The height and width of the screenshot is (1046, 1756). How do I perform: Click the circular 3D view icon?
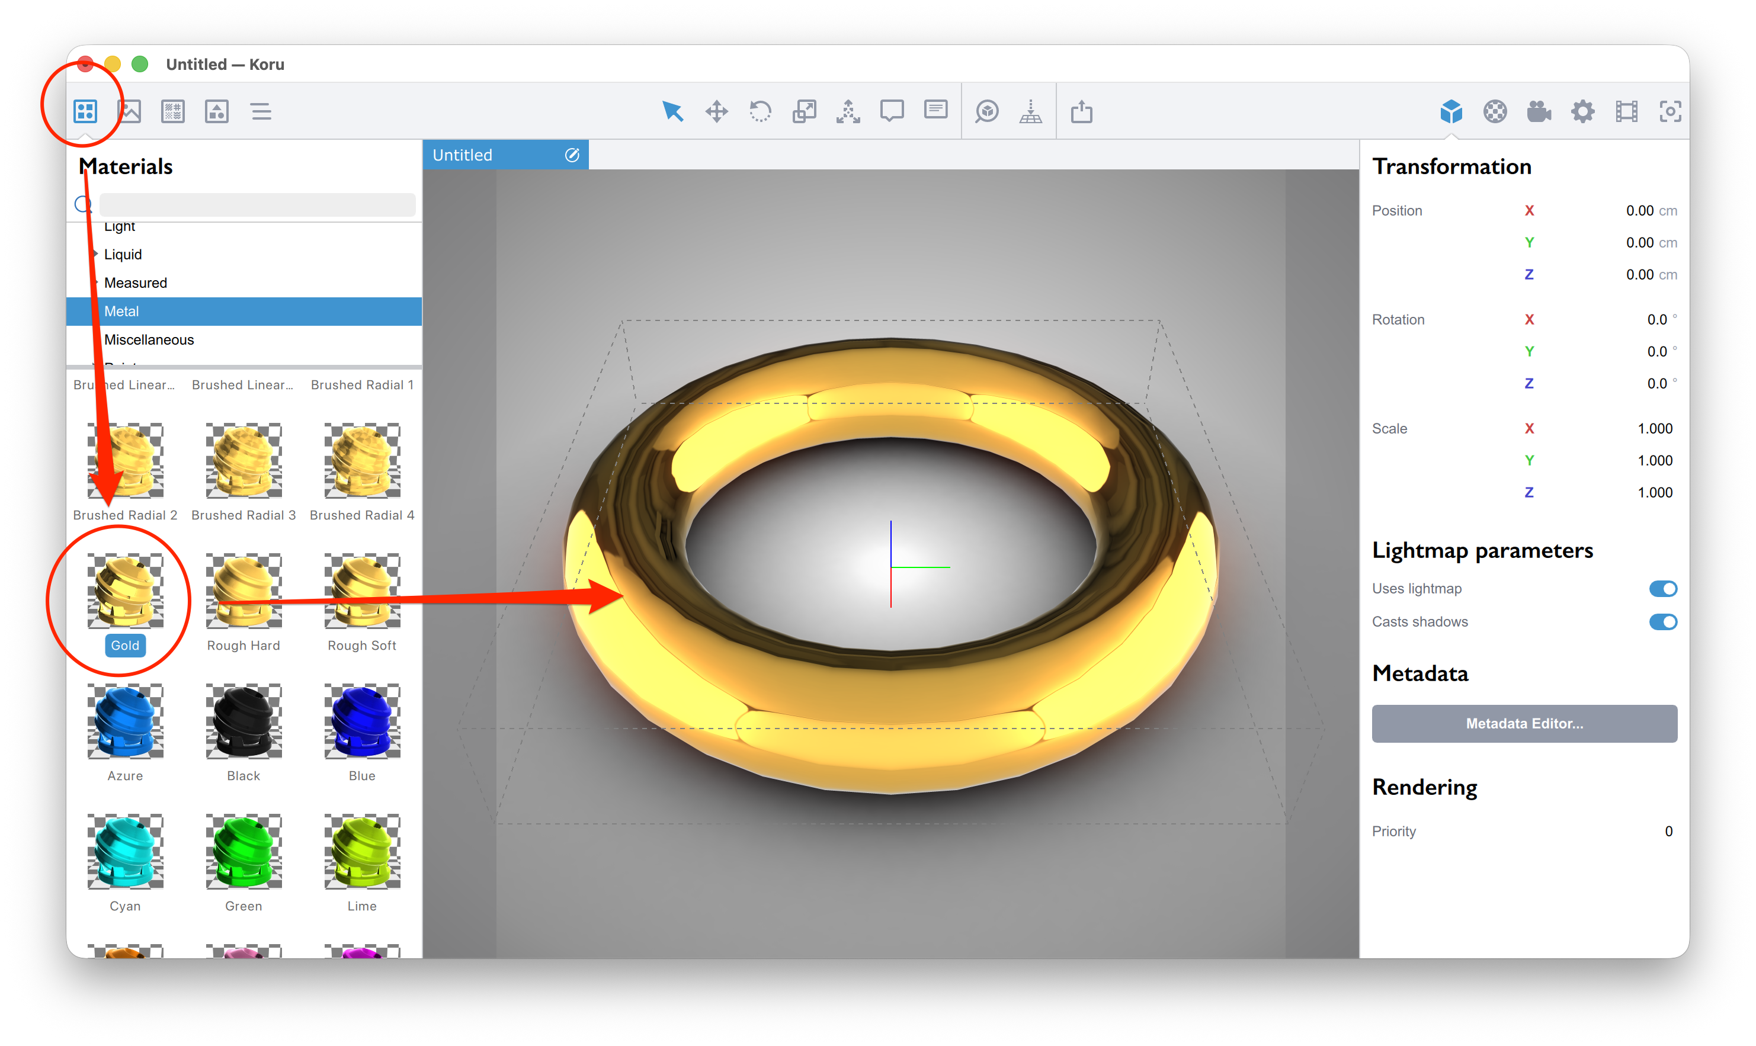(x=987, y=111)
